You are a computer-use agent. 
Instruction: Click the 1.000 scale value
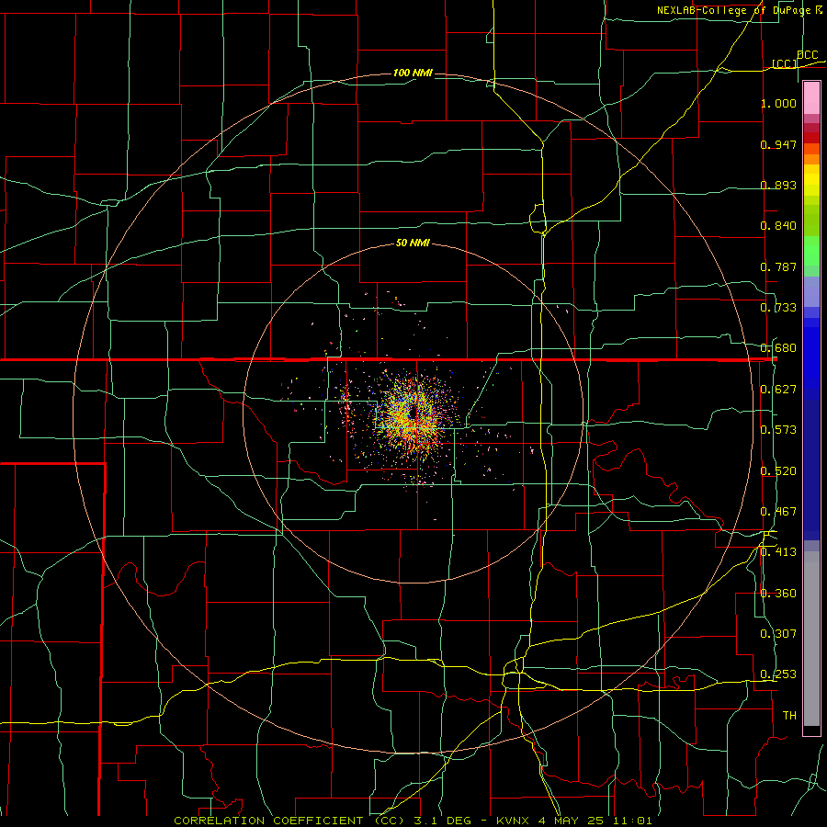(778, 103)
